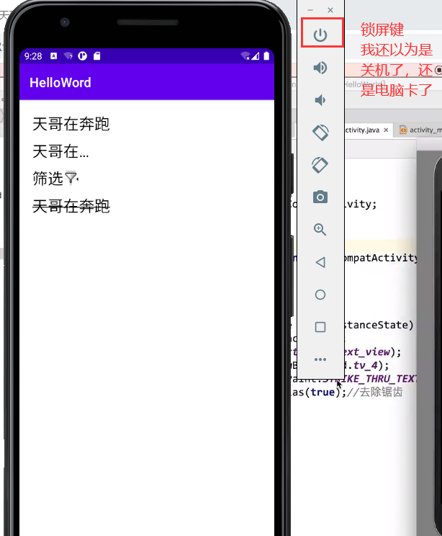This screenshot has height=536, width=442.
Task: Tap the HelloWord app bar title
Action: (x=60, y=83)
